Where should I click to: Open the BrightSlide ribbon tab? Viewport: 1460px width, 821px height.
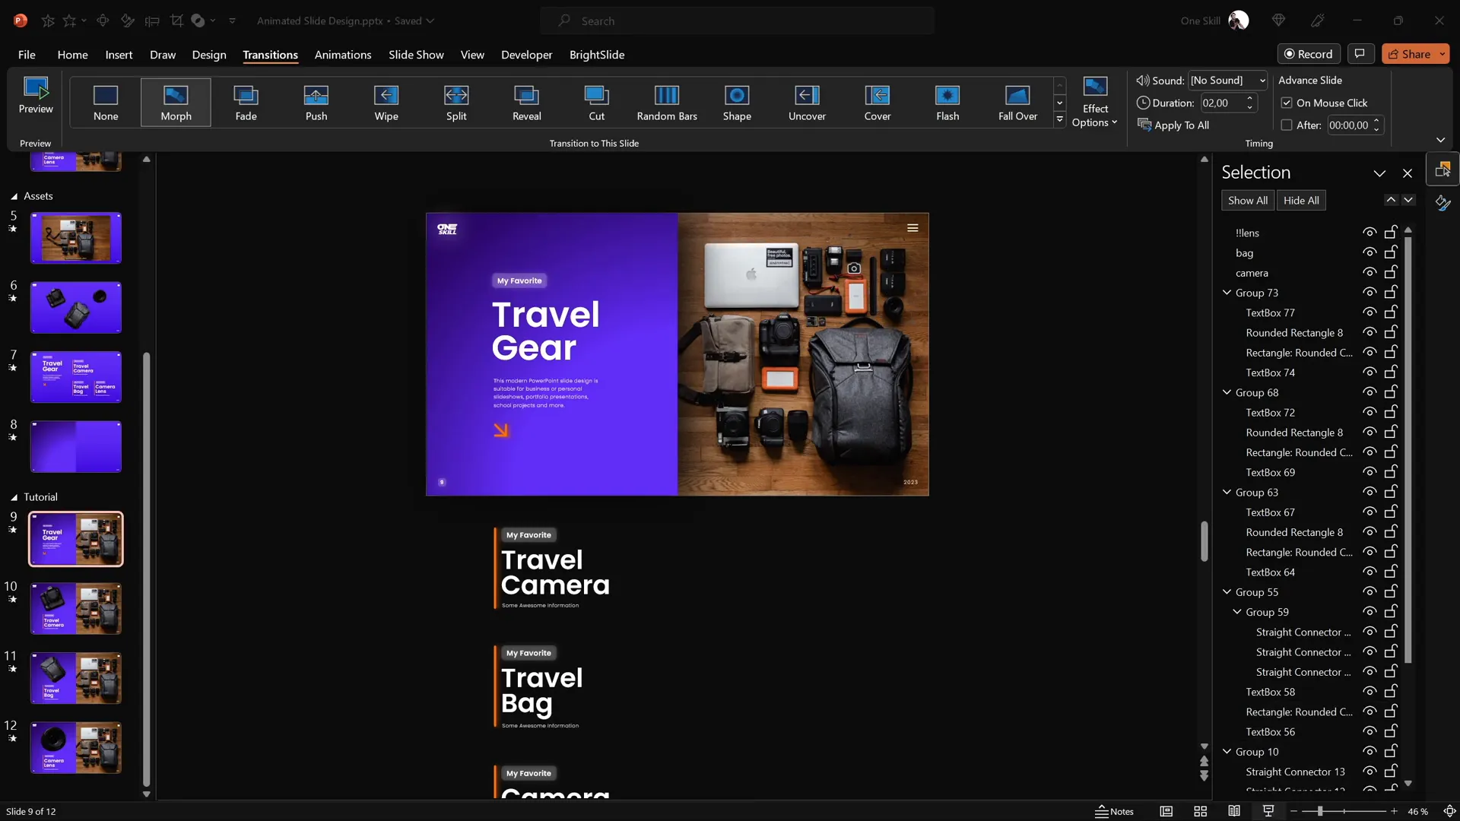click(597, 55)
